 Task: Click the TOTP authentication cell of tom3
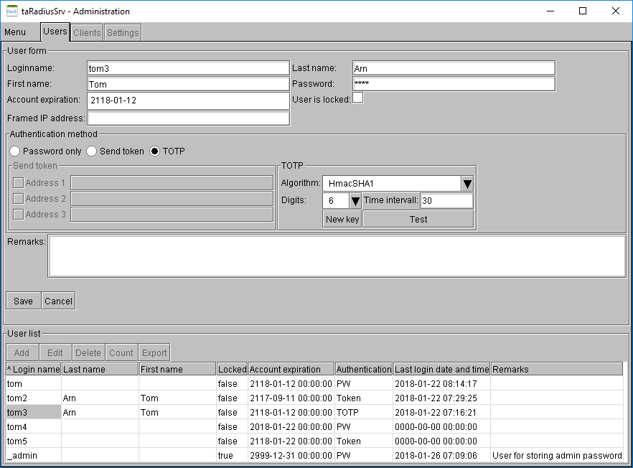click(x=364, y=412)
